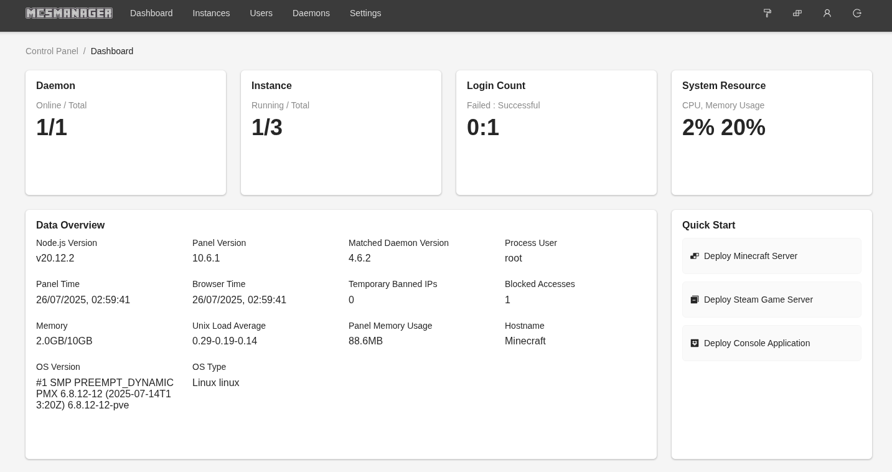Click the panel memory usage 88.6MB
The height and width of the screenshot is (472, 892).
[365, 341]
